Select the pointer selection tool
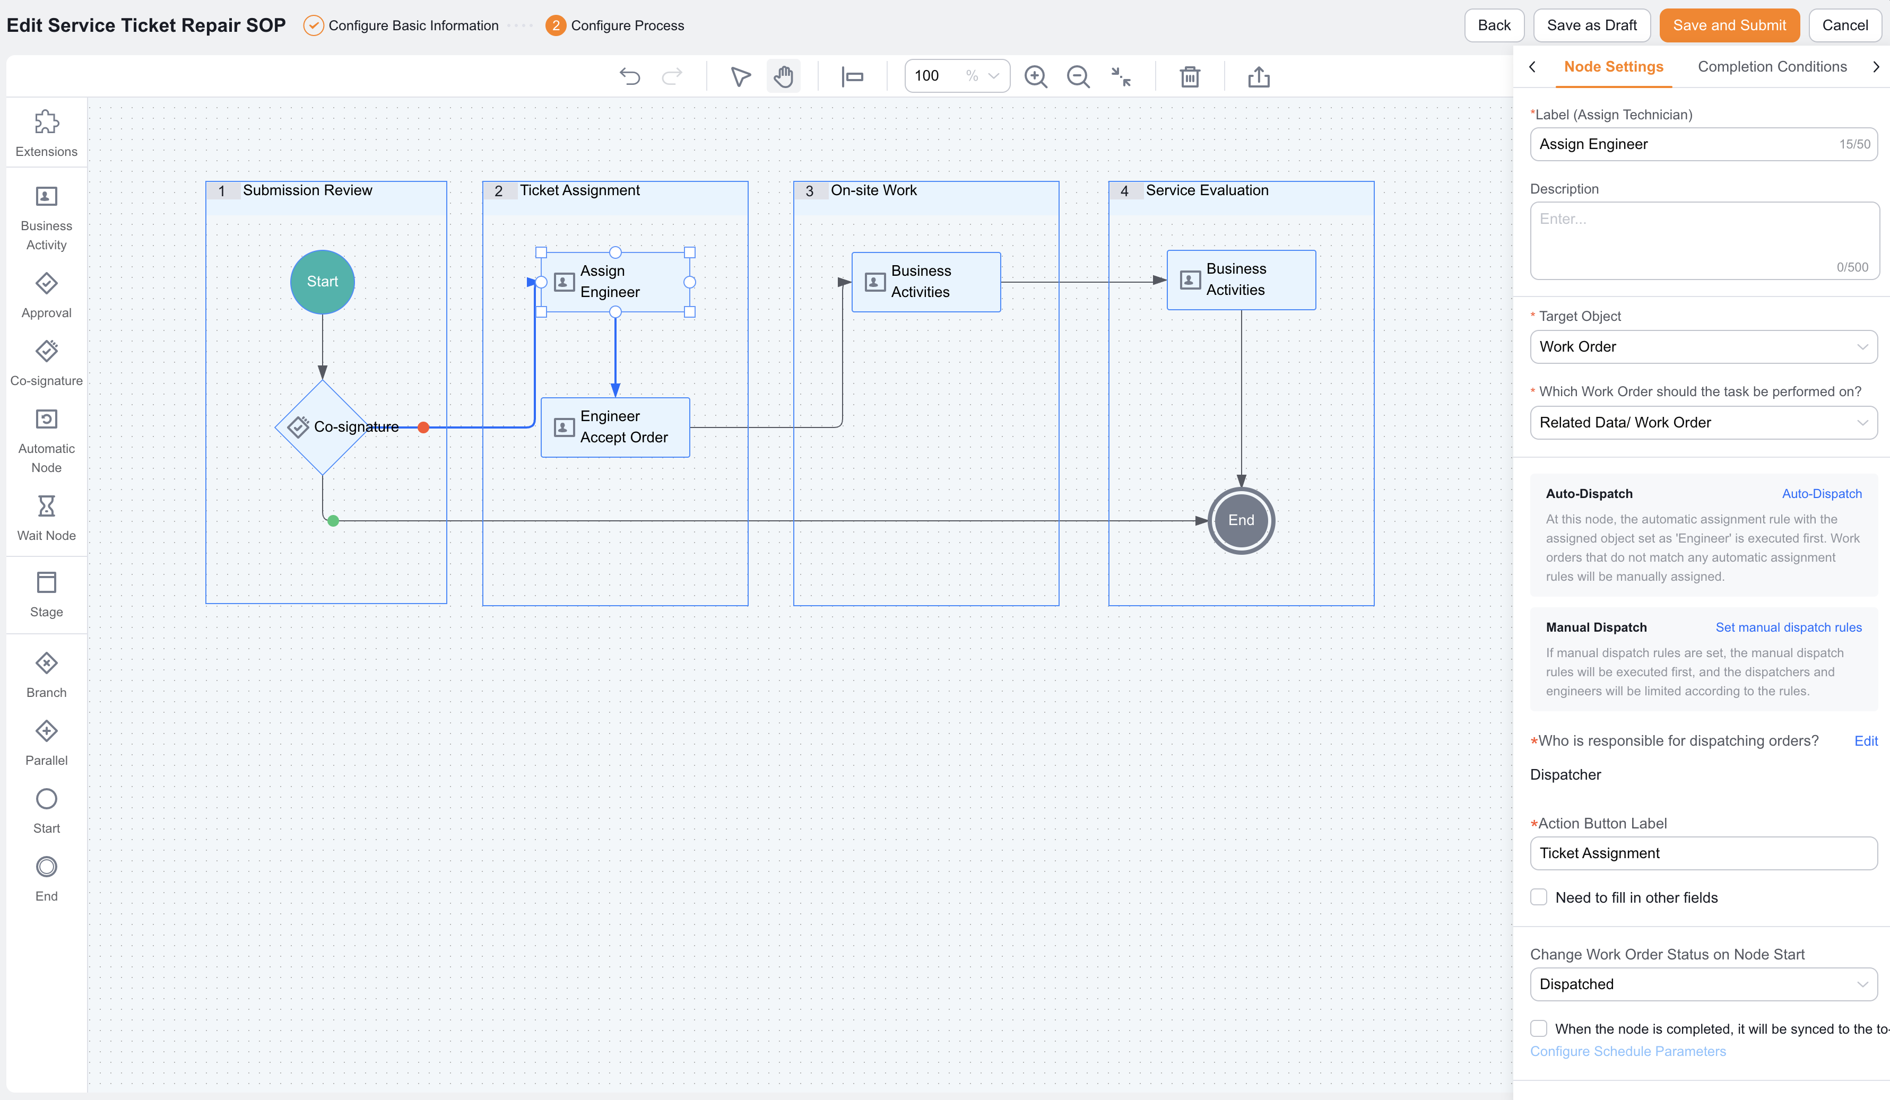The image size is (1890, 1100). click(740, 76)
